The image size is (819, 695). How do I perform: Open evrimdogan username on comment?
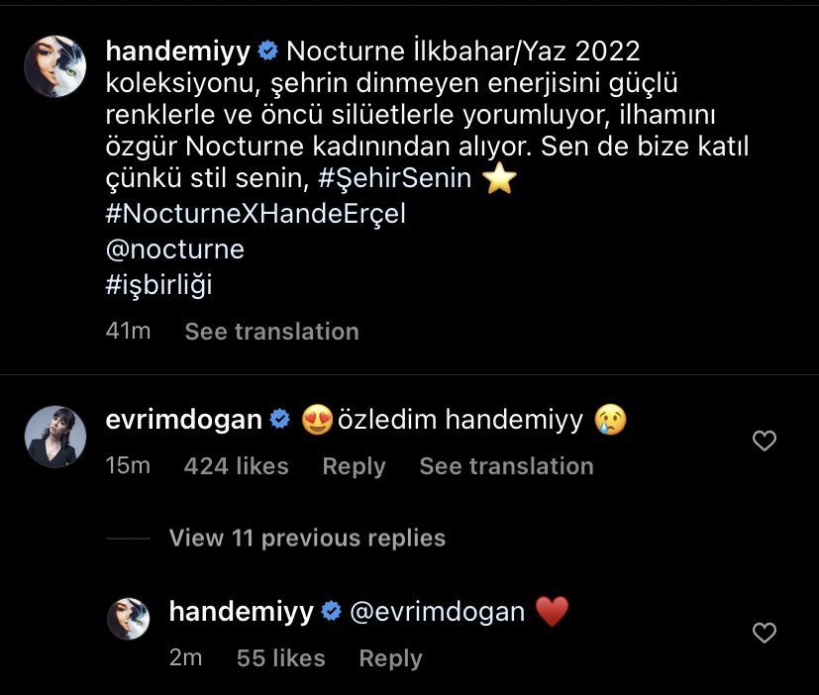tap(183, 420)
